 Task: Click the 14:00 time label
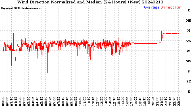click(106, 101)
